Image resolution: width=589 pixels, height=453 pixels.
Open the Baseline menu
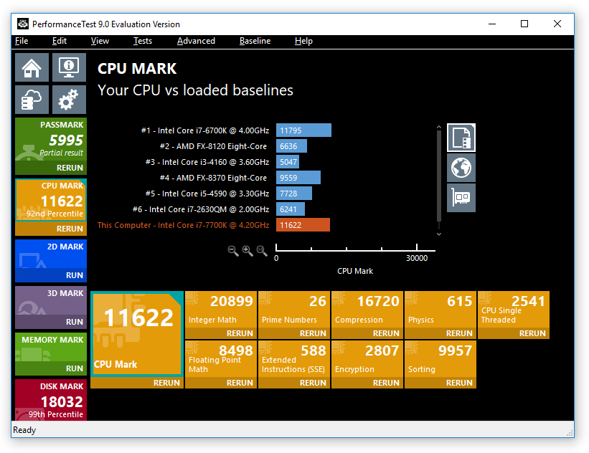[x=255, y=41]
